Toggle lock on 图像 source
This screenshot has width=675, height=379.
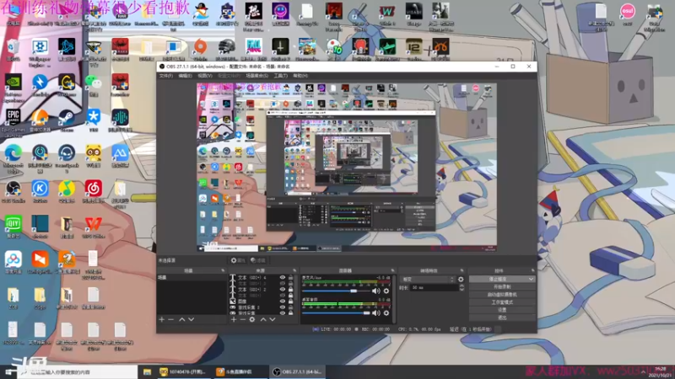[x=290, y=302]
